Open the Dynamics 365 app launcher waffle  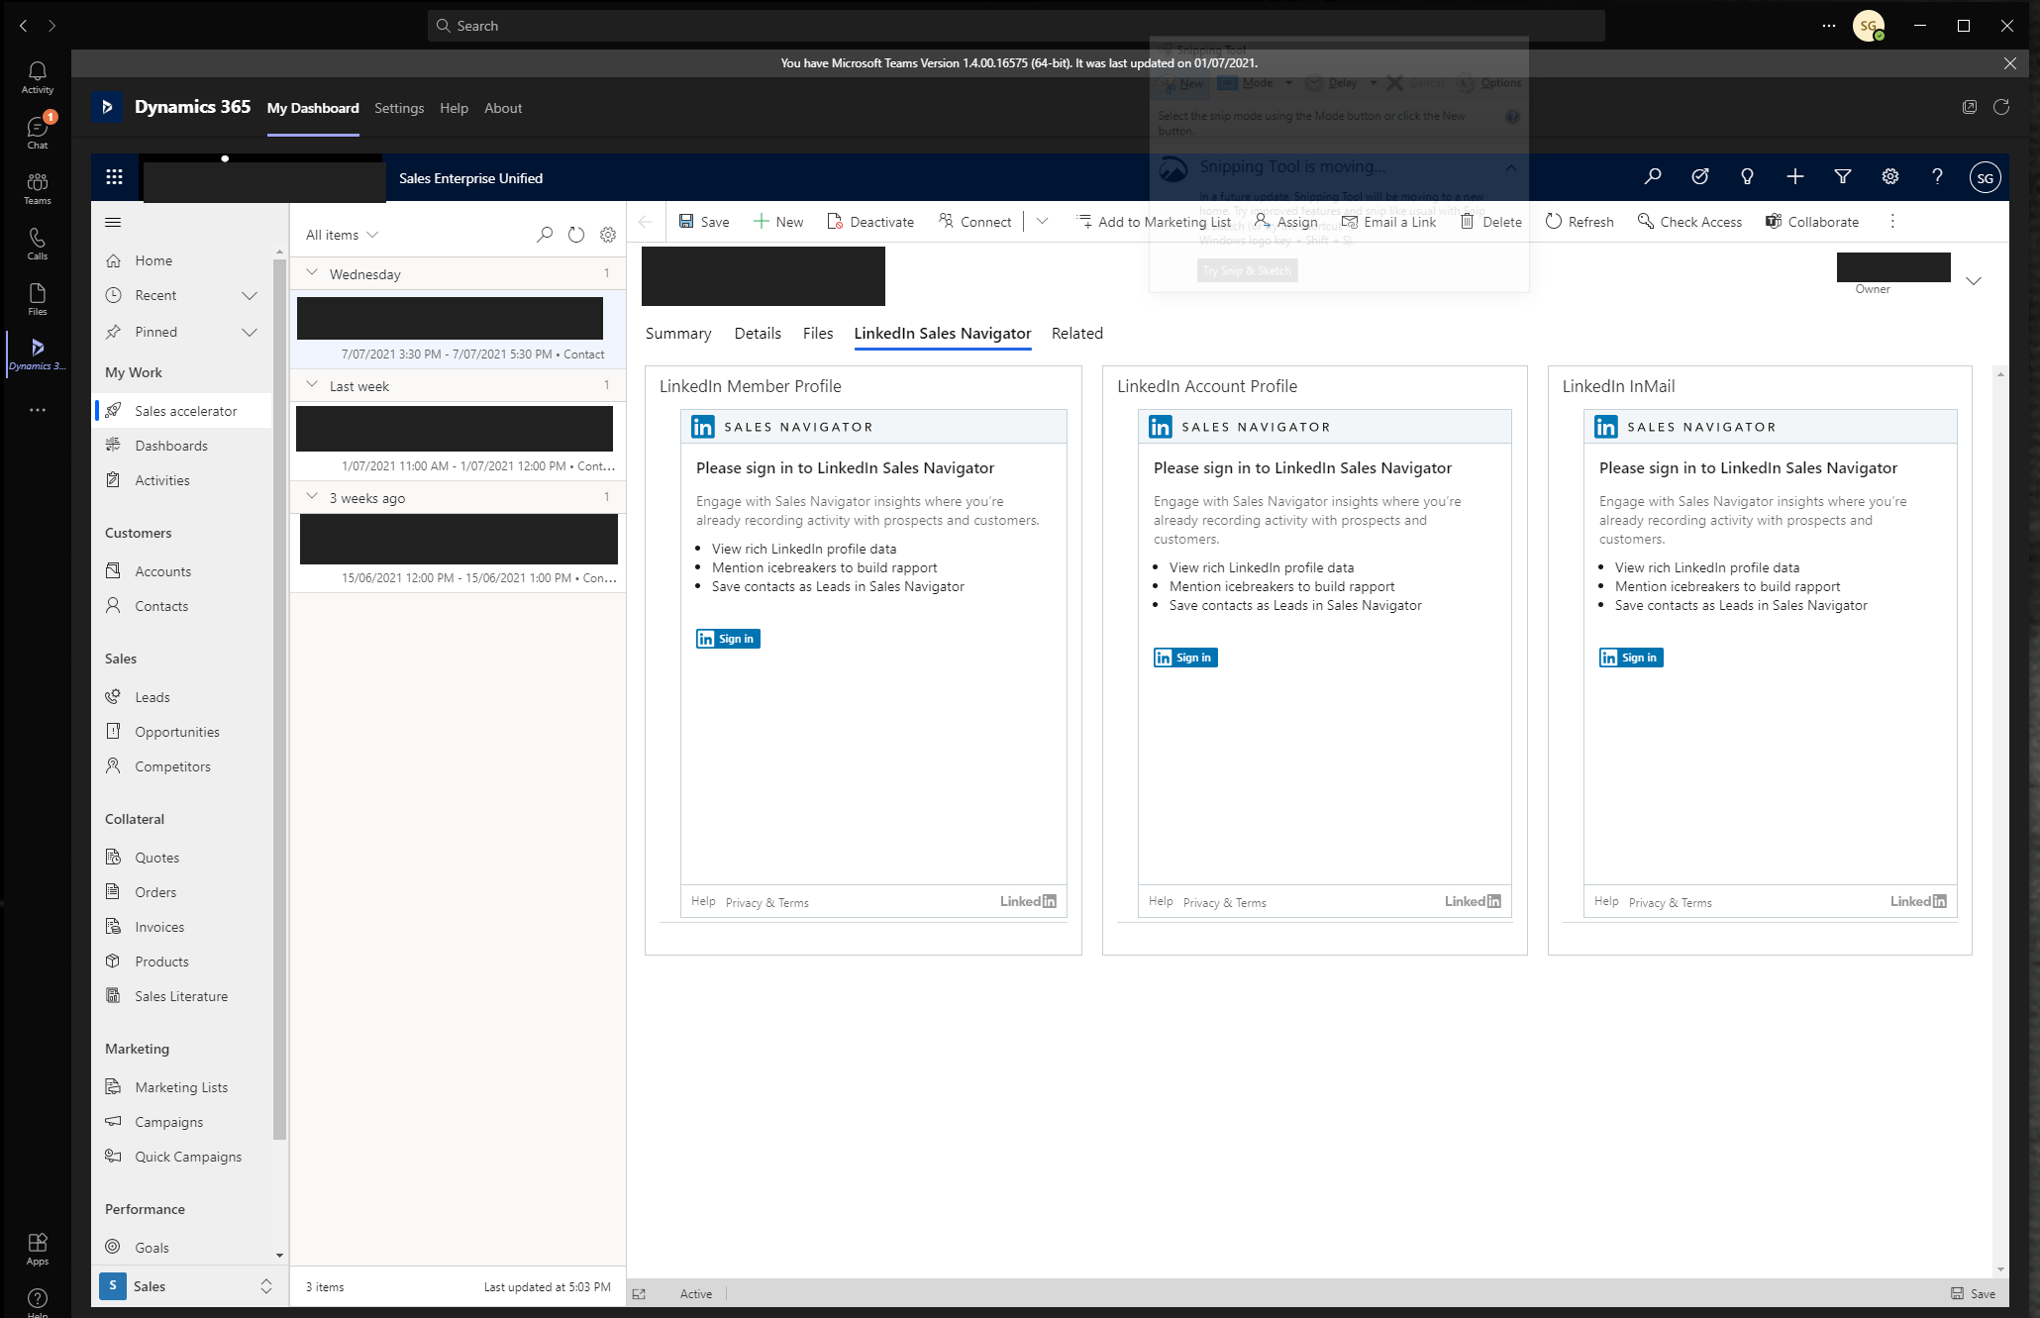(114, 177)
